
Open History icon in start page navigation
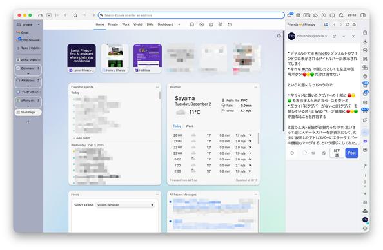pyautogui.click(x=202, y=24)
